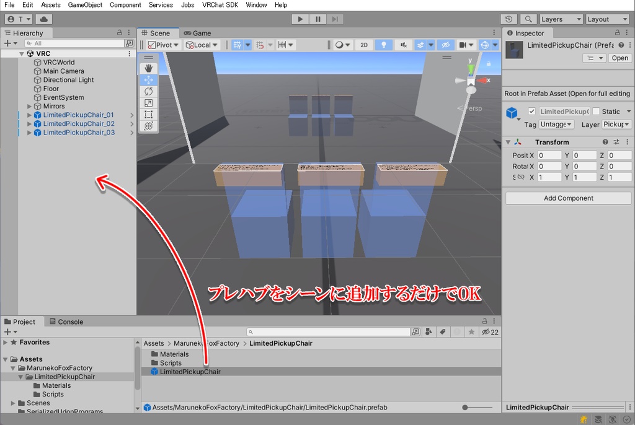Select LimitedPickupChair prefab in Project
Viewport: 635px width, 425px height.
coord(190,372)
